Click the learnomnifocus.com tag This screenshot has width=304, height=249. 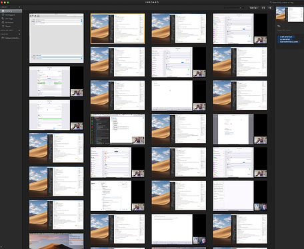289,42
